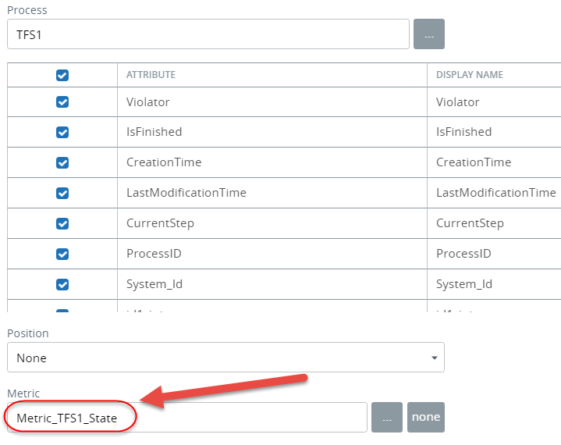This screenshot has width=561, height=445.
Task: Toggle the LastModificationTime row checkbox
Action: coord(62,193)
